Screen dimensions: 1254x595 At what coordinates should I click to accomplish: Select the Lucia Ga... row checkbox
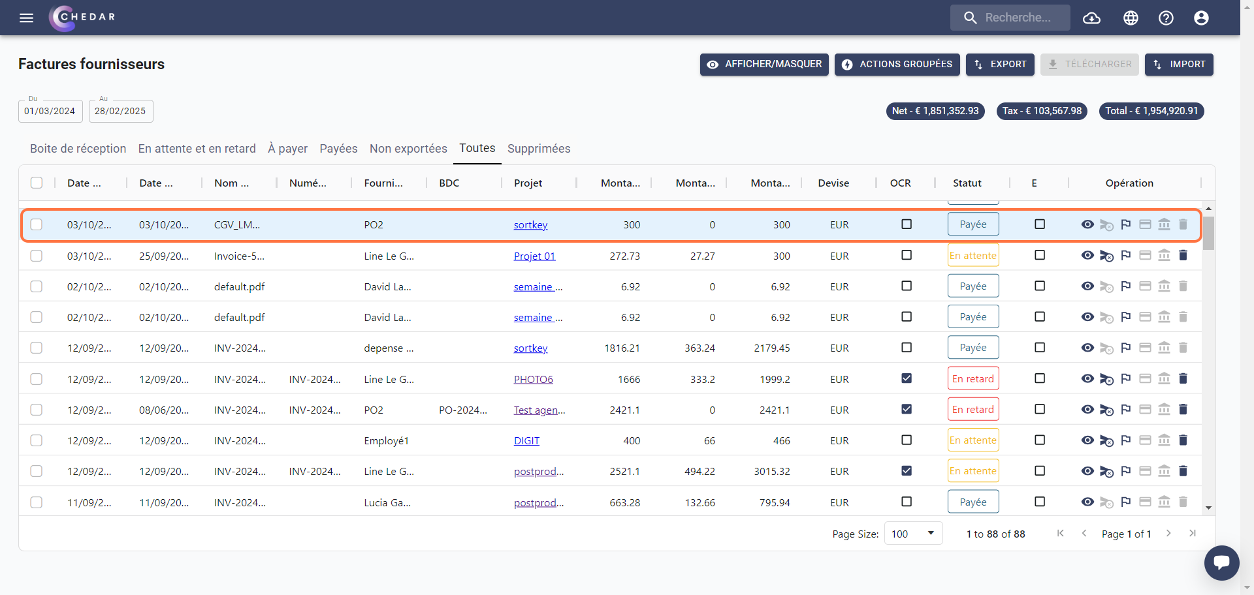tap(37, 502)
